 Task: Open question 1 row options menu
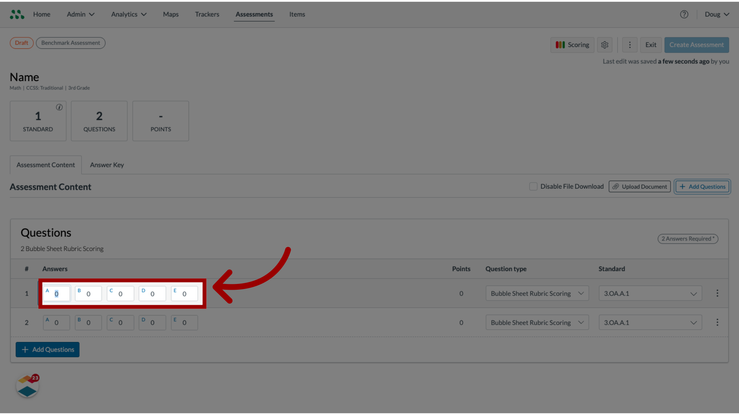(717, 293)
